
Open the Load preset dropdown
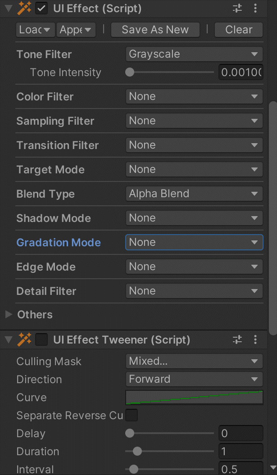[x=35, y=30]
